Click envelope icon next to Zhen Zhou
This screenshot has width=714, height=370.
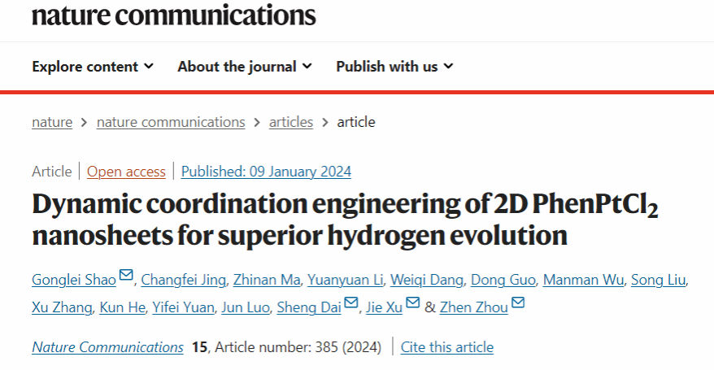(x=518, y=303)
